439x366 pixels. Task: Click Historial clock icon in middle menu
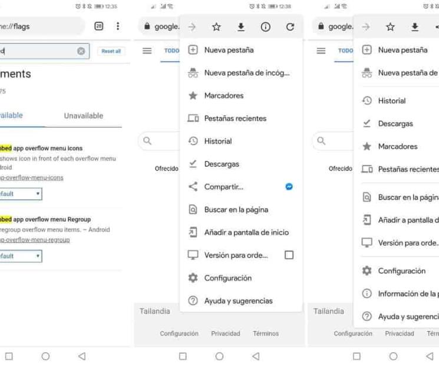coord(193,141)
